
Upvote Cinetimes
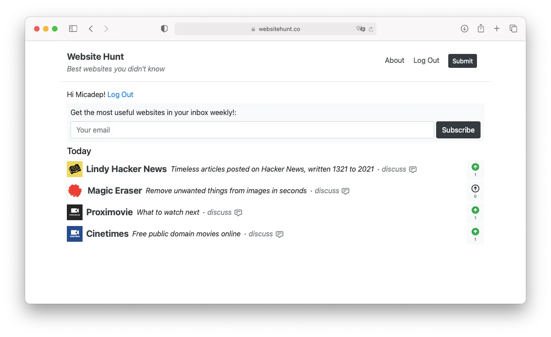click(x=475, y=231)
